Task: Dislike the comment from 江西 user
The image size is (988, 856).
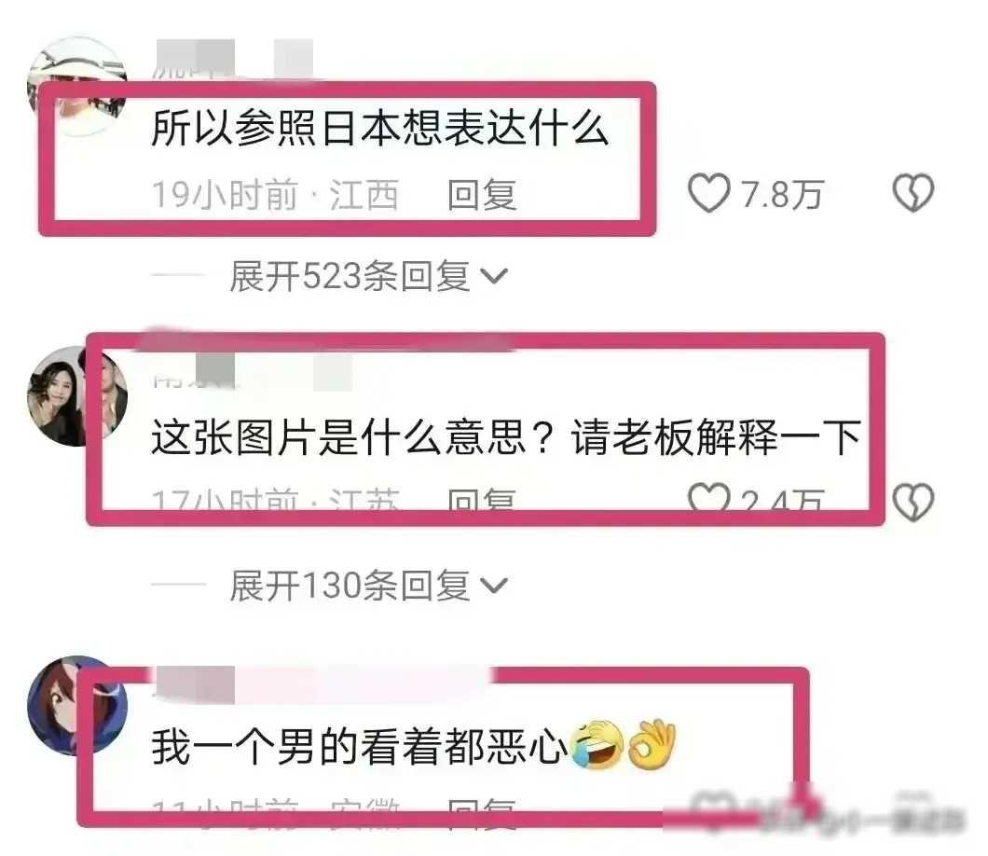Action: [913, 193]
